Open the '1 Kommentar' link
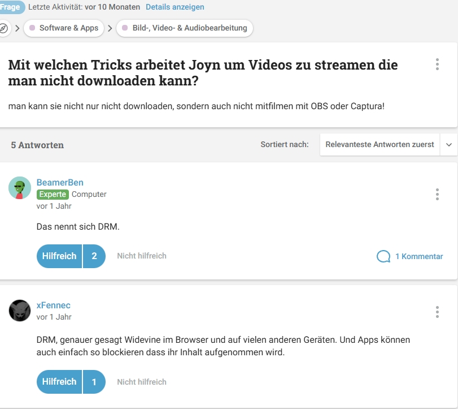 point(419,256)
